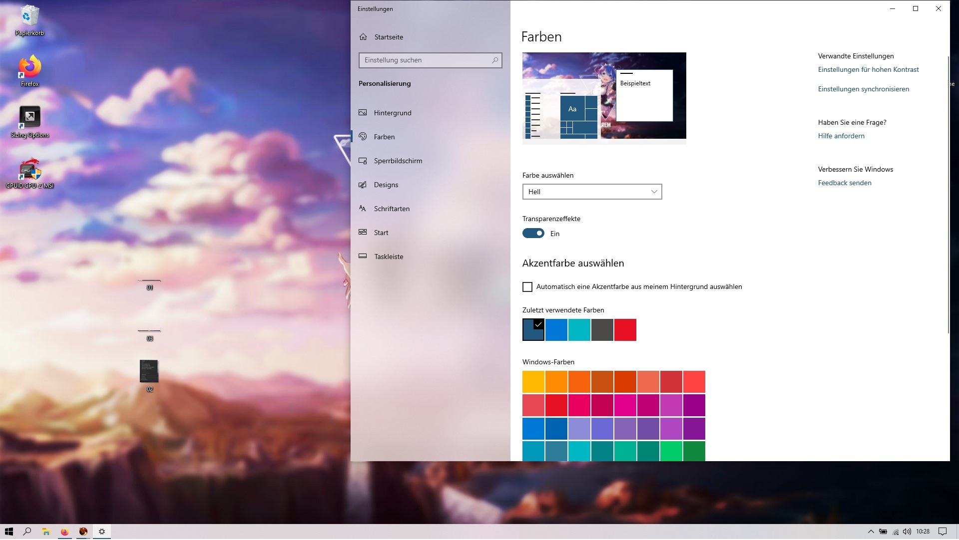The width and height of the screenshot is (959, 540).
Task: Open Designs settings
Action: pyautogui.click(x=386, y=185)
